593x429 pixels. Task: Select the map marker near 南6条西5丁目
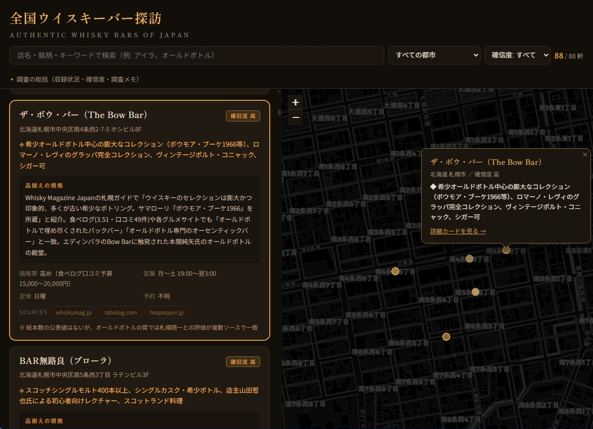pyautogui.click(x=446, y=336)
